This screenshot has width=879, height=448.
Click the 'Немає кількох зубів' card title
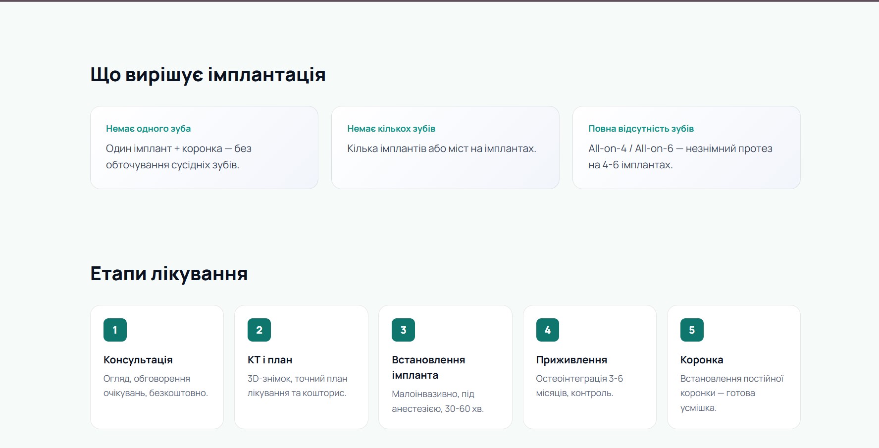click(x=391, y=129)
